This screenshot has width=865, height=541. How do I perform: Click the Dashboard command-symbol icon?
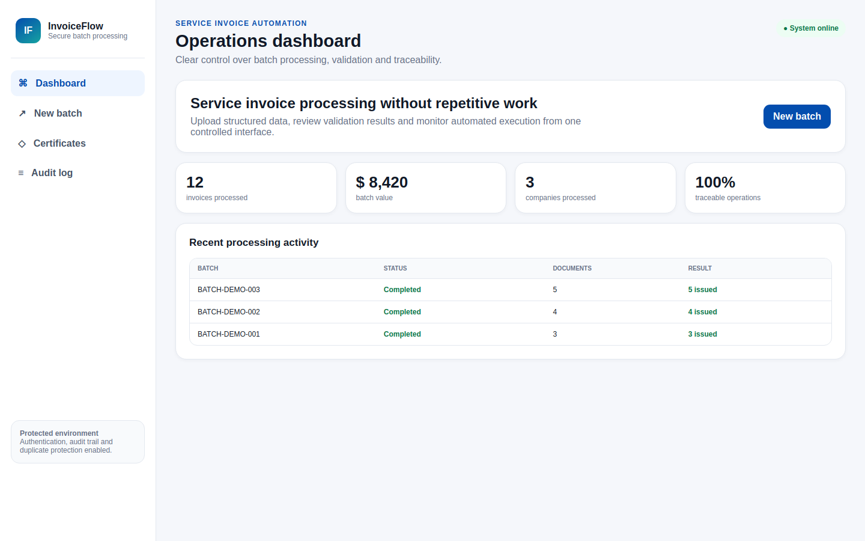23,83
